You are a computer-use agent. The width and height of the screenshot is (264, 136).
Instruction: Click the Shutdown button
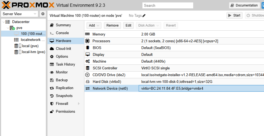(x=255, y=15)
